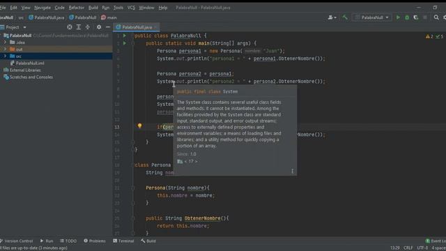The image size is (446, 251).
Task: Open the Build menu
Action: (93, 8)
